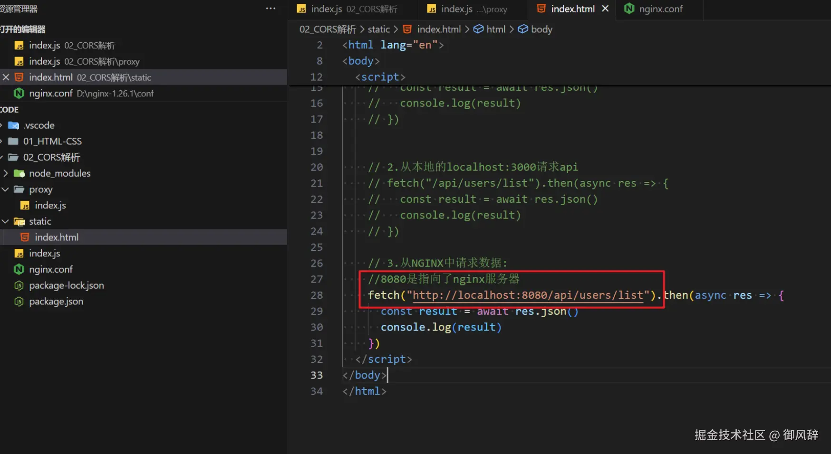Viewport: 831px width, 454px height.
Task: Click HTML file icon in breadcrumb before index.html
Action: [x=407, y=29]
